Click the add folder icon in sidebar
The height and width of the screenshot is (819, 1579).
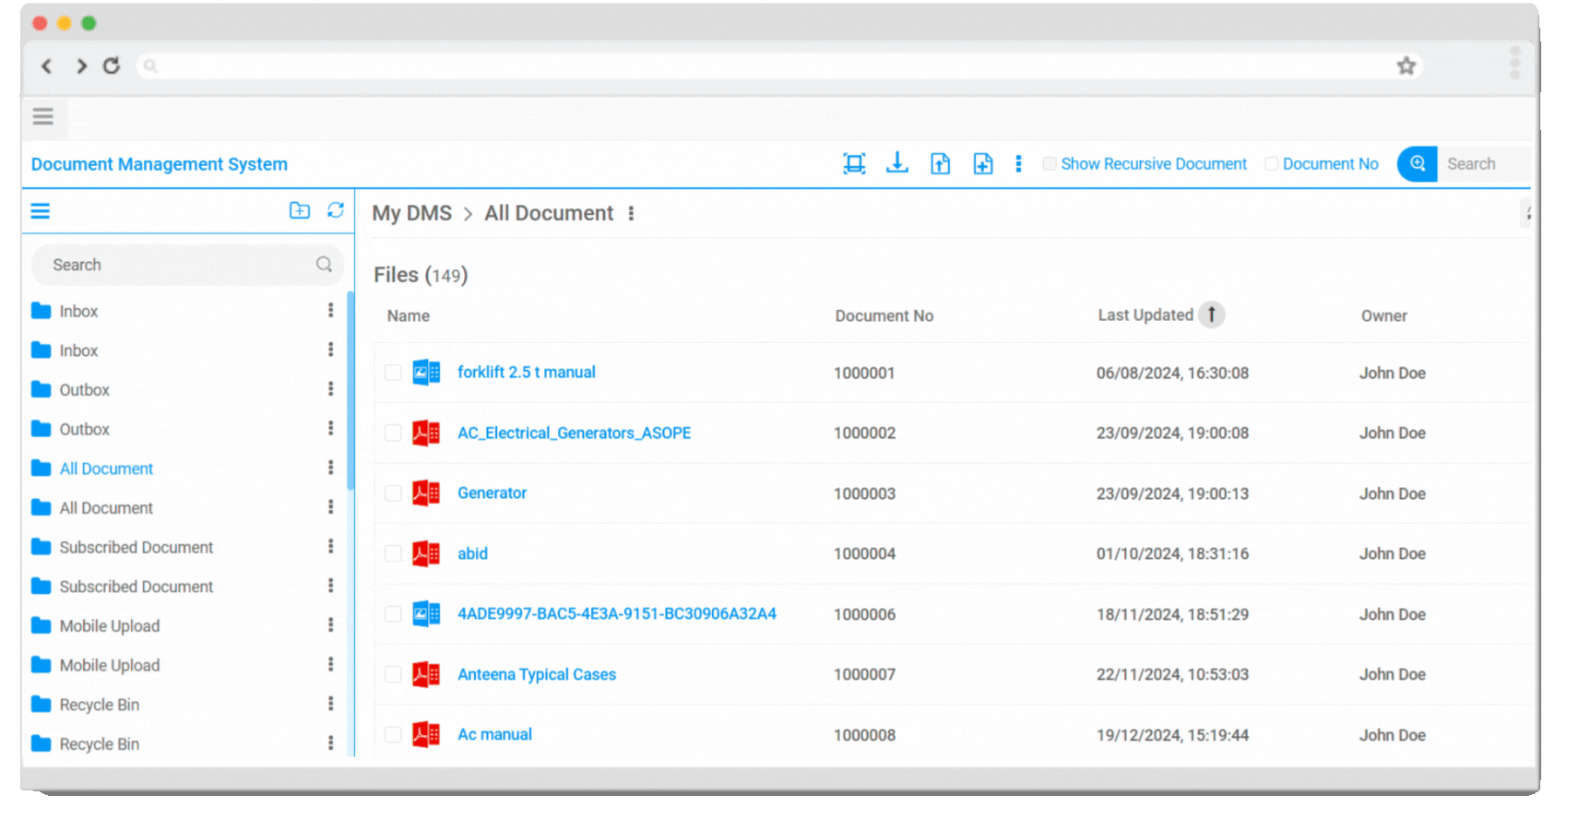(300, 210)
